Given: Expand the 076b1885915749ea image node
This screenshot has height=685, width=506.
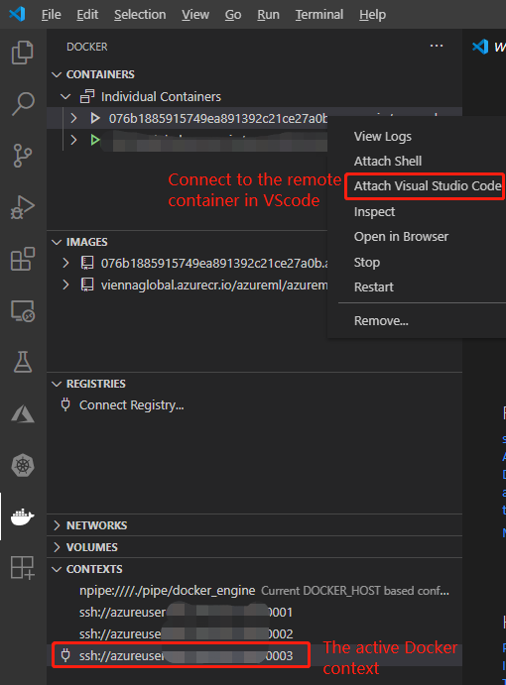Looking at the screenshot, I should tap(65, 263).
